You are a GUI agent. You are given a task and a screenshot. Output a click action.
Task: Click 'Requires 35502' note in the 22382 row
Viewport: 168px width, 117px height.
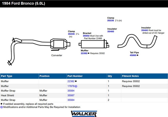coord(131,81)
